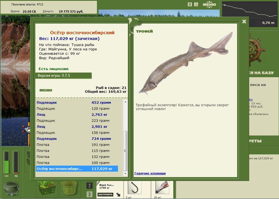Click the ship's wheel icon

pyautogui.click(x=257, y=50)
